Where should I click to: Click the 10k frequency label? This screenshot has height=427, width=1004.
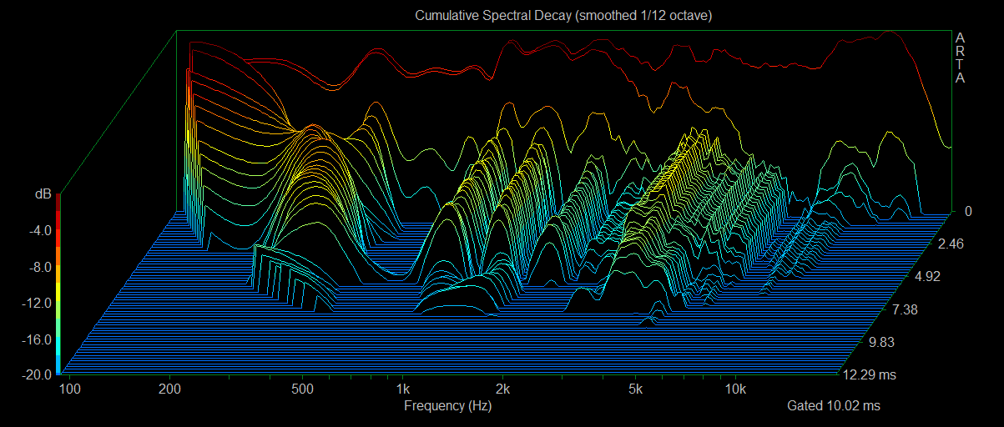[x=735, y=389]
